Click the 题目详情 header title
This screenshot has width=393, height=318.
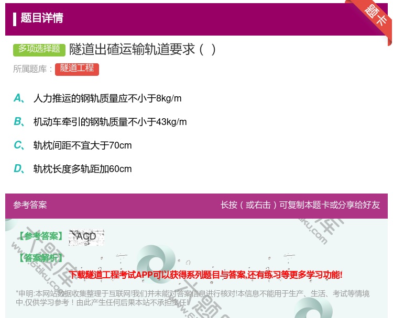(x=42, y=18)
